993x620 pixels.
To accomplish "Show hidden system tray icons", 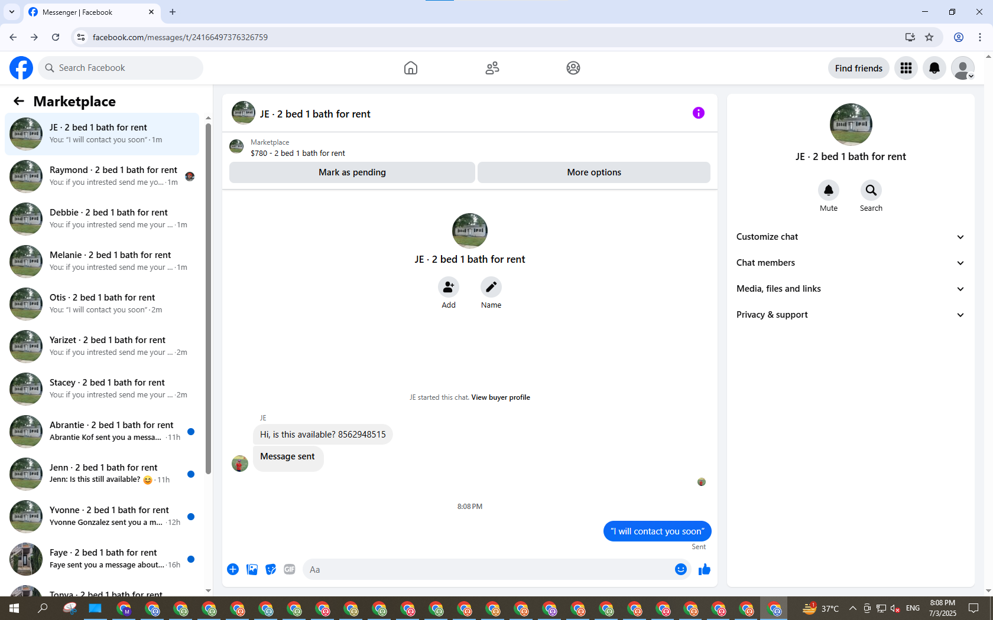I will [x=852, y=608].
